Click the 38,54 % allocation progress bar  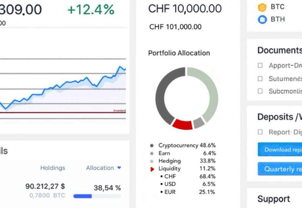(x=97, y=196)
